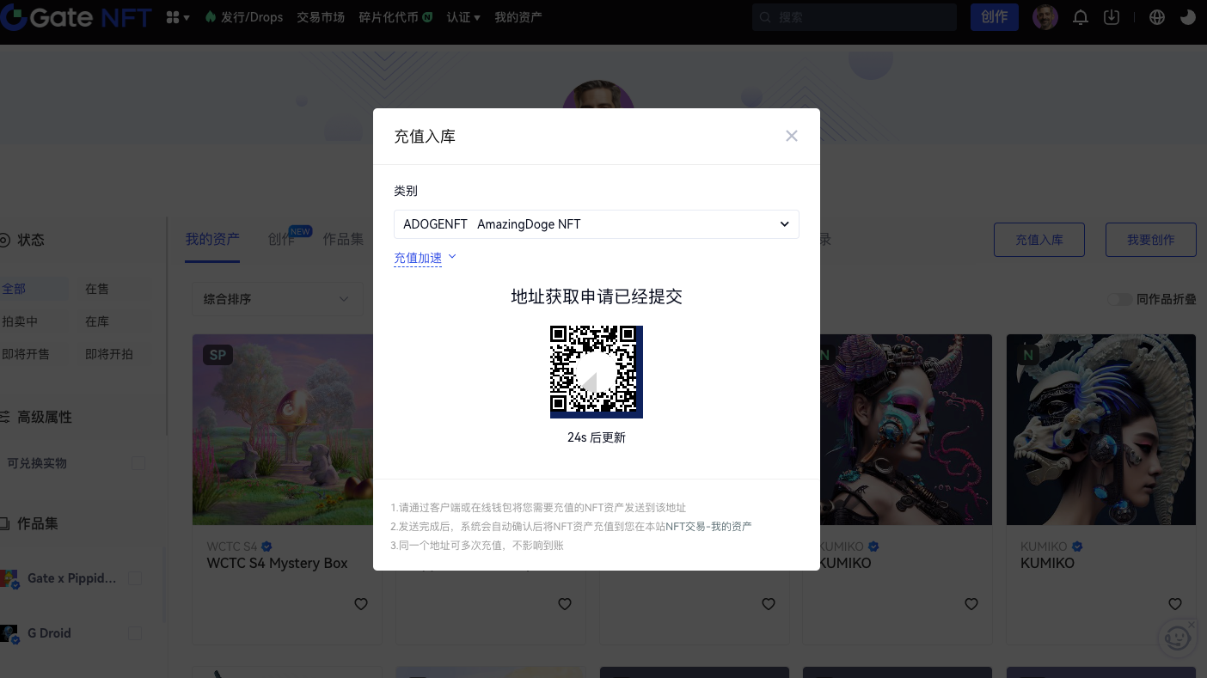The width and height of the screenshot is (1207, 678).
Task: Open the 综合排序 sort dropdown
Action: 276,299
